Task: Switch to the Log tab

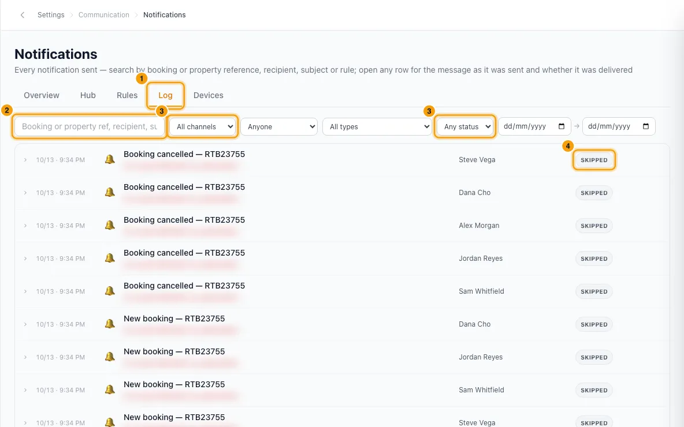Action: click(165, 95)
